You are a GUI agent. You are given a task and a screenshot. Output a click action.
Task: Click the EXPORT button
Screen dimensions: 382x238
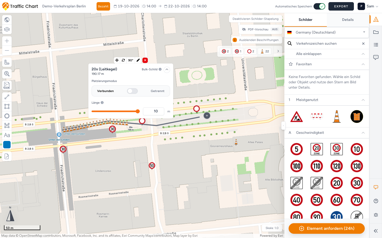coord(341,6)
